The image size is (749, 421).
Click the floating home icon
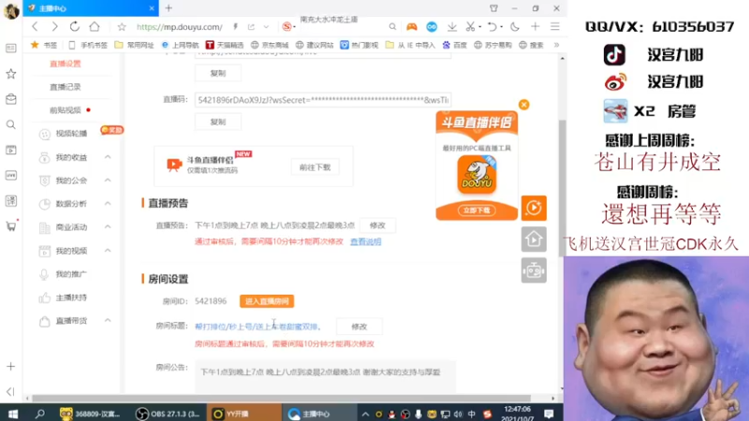(x=534, y=240)
